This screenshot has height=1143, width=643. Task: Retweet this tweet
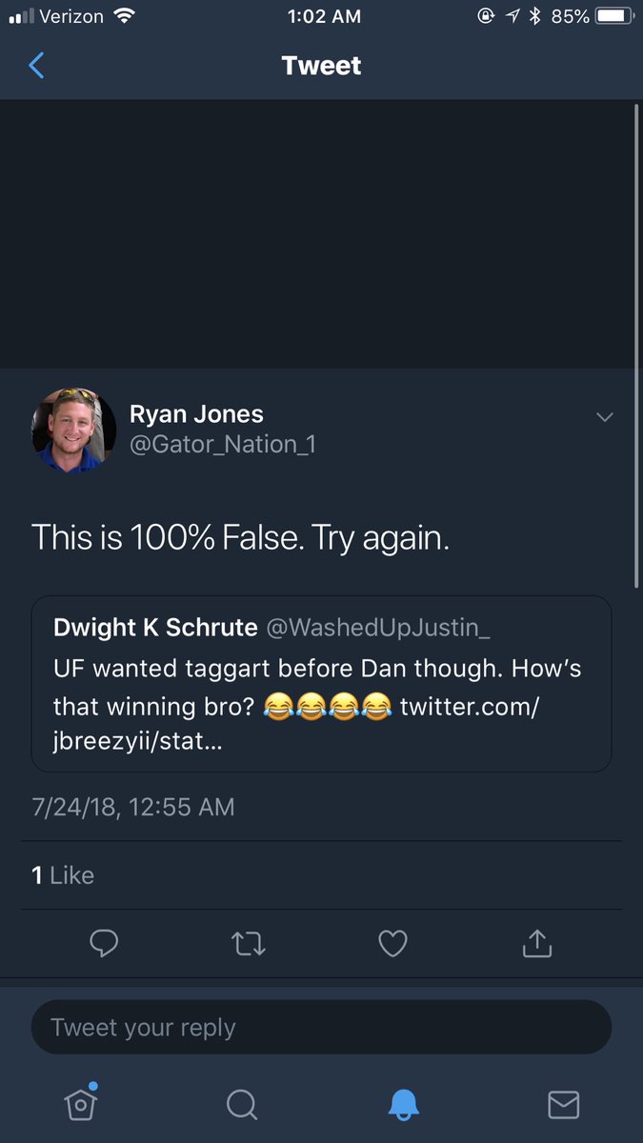[249, 943]
